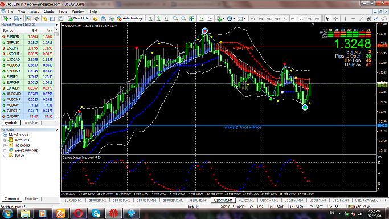Screen dimensions: 389x219
Task: Switch chart to Line Chart style
Action: point(166,18)
